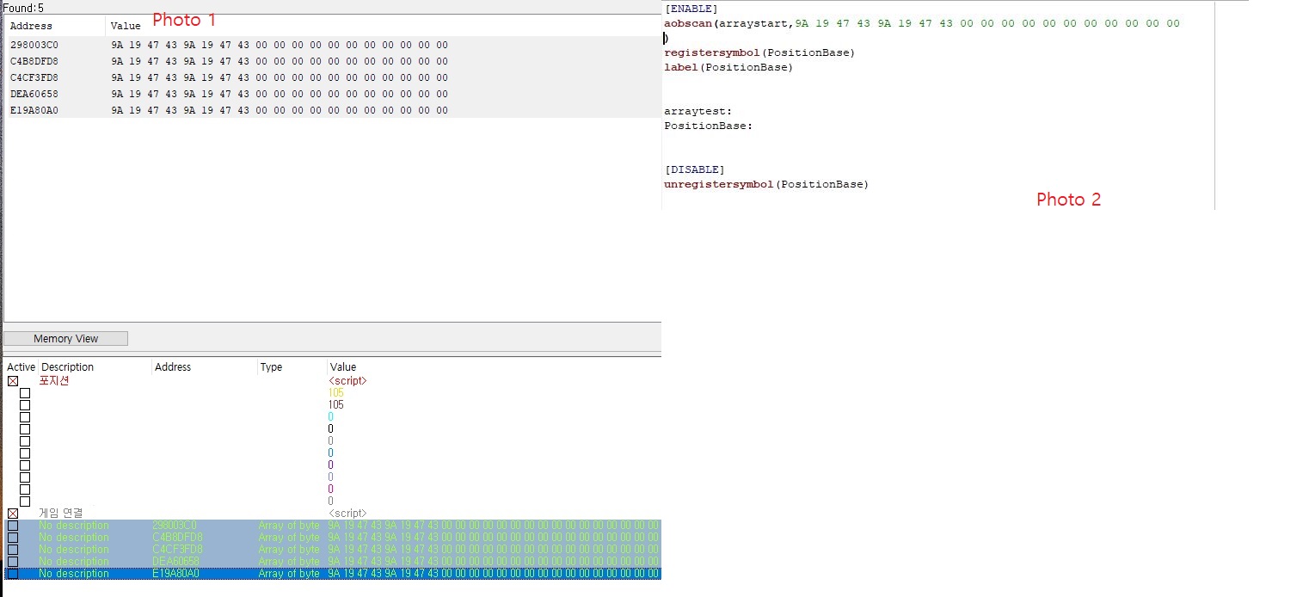Click unregistersymbol(PositionBase) line in script
Image resolution: width=1309 pixels, height=597 pixels.
pyautogui.click(x=765, y=184)
